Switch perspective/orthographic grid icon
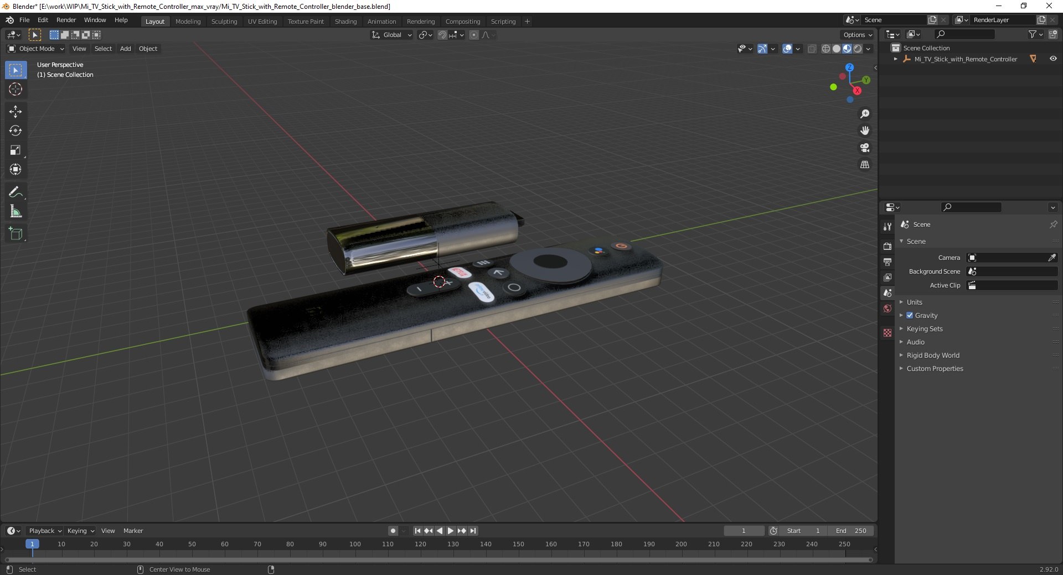Screen dimensions: 1063x575 click(865, 165)
